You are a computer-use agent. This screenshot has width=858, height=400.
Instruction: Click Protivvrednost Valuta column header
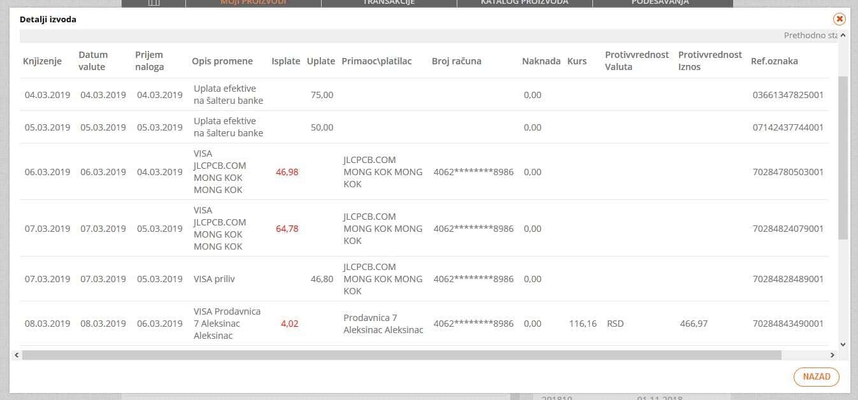pos(637,61)
